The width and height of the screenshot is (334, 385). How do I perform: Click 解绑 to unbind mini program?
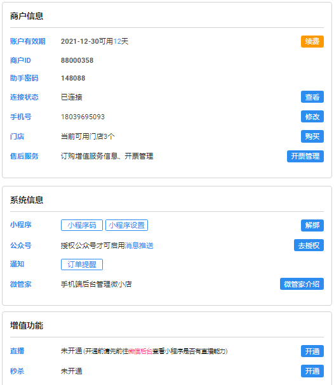[312, 225]
